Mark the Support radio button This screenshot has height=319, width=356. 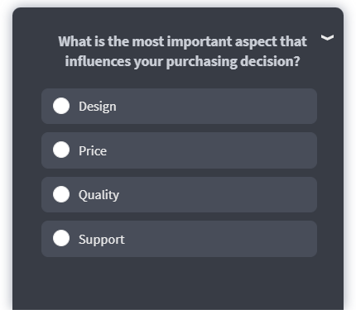point(61,238)
